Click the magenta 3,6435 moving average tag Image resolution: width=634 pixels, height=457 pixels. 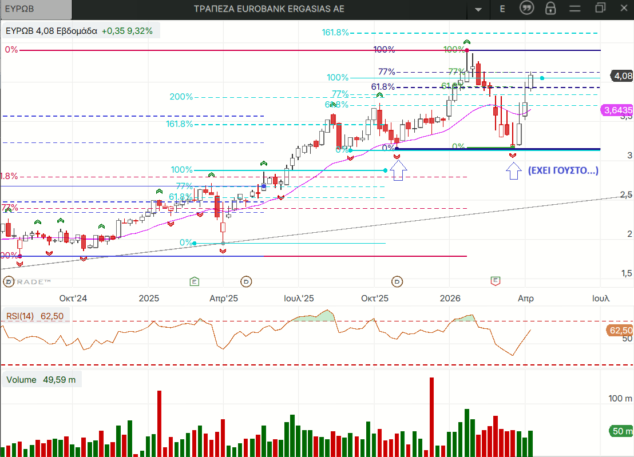(618, 110)
